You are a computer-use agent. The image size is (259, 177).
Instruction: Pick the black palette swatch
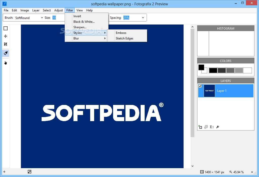(213, 70)
